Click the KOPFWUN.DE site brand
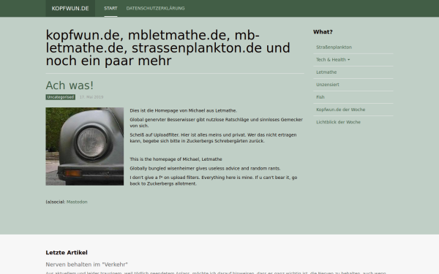The width and height of the screenshot is (439, 274). tap(70, 8)
